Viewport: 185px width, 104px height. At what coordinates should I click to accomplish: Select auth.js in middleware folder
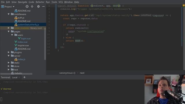click(x=21, y=18)
